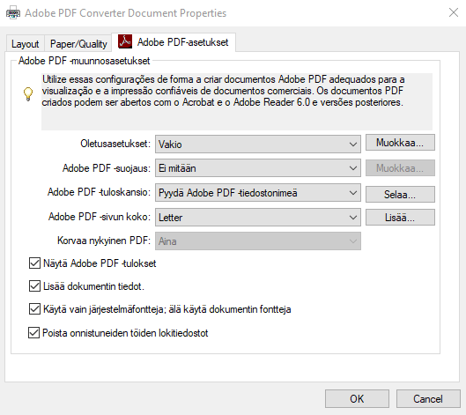Click the printer icon in the title bar
Image resolution: width=466 pixels, height=415 pixels.
tap(13, 13)
